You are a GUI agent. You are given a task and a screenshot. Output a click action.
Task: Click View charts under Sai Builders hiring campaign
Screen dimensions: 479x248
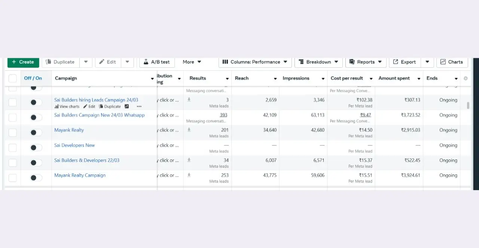click(67, 106)
